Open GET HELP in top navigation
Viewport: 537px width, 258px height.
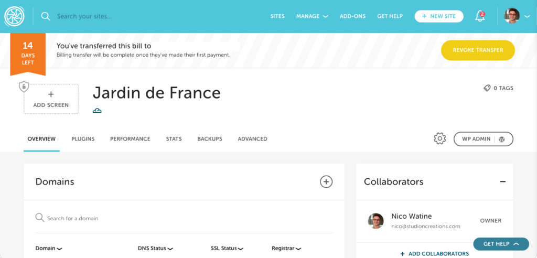point(390,16)
